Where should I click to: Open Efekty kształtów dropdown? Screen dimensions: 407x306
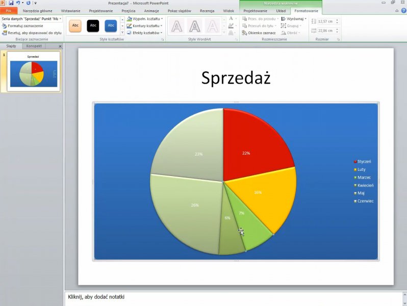[145, 33]
